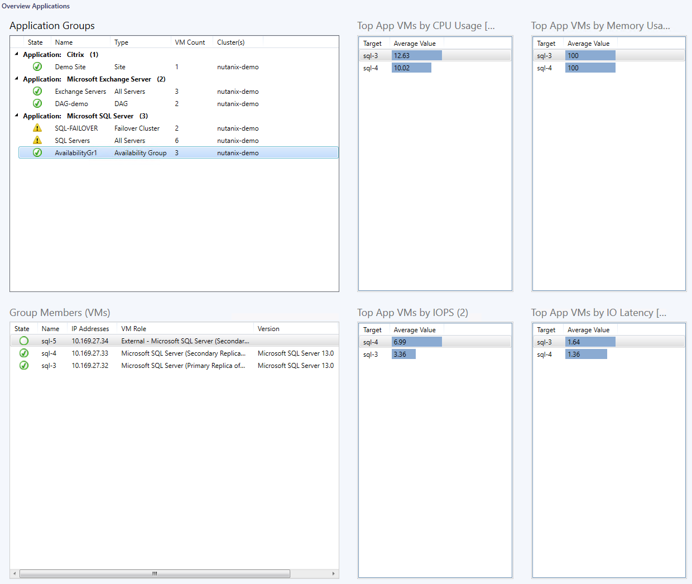This screenshot has height=584, width=692.
Task: Collapse the Citrix application group
Action: 16,54
